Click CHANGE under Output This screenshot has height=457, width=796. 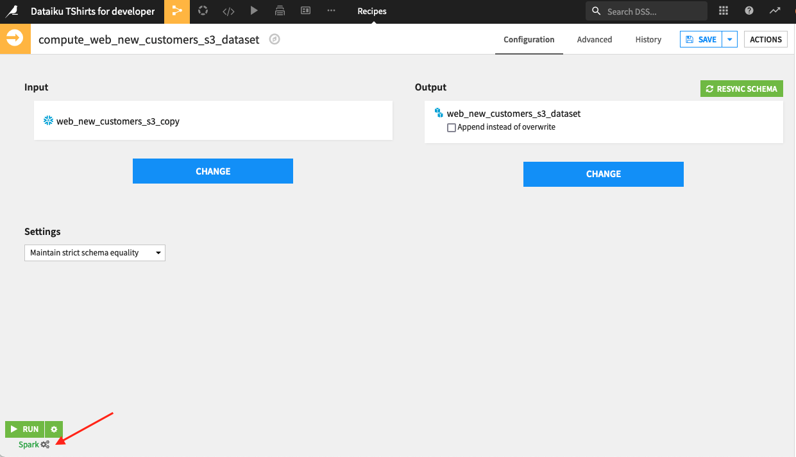(604, 174)
